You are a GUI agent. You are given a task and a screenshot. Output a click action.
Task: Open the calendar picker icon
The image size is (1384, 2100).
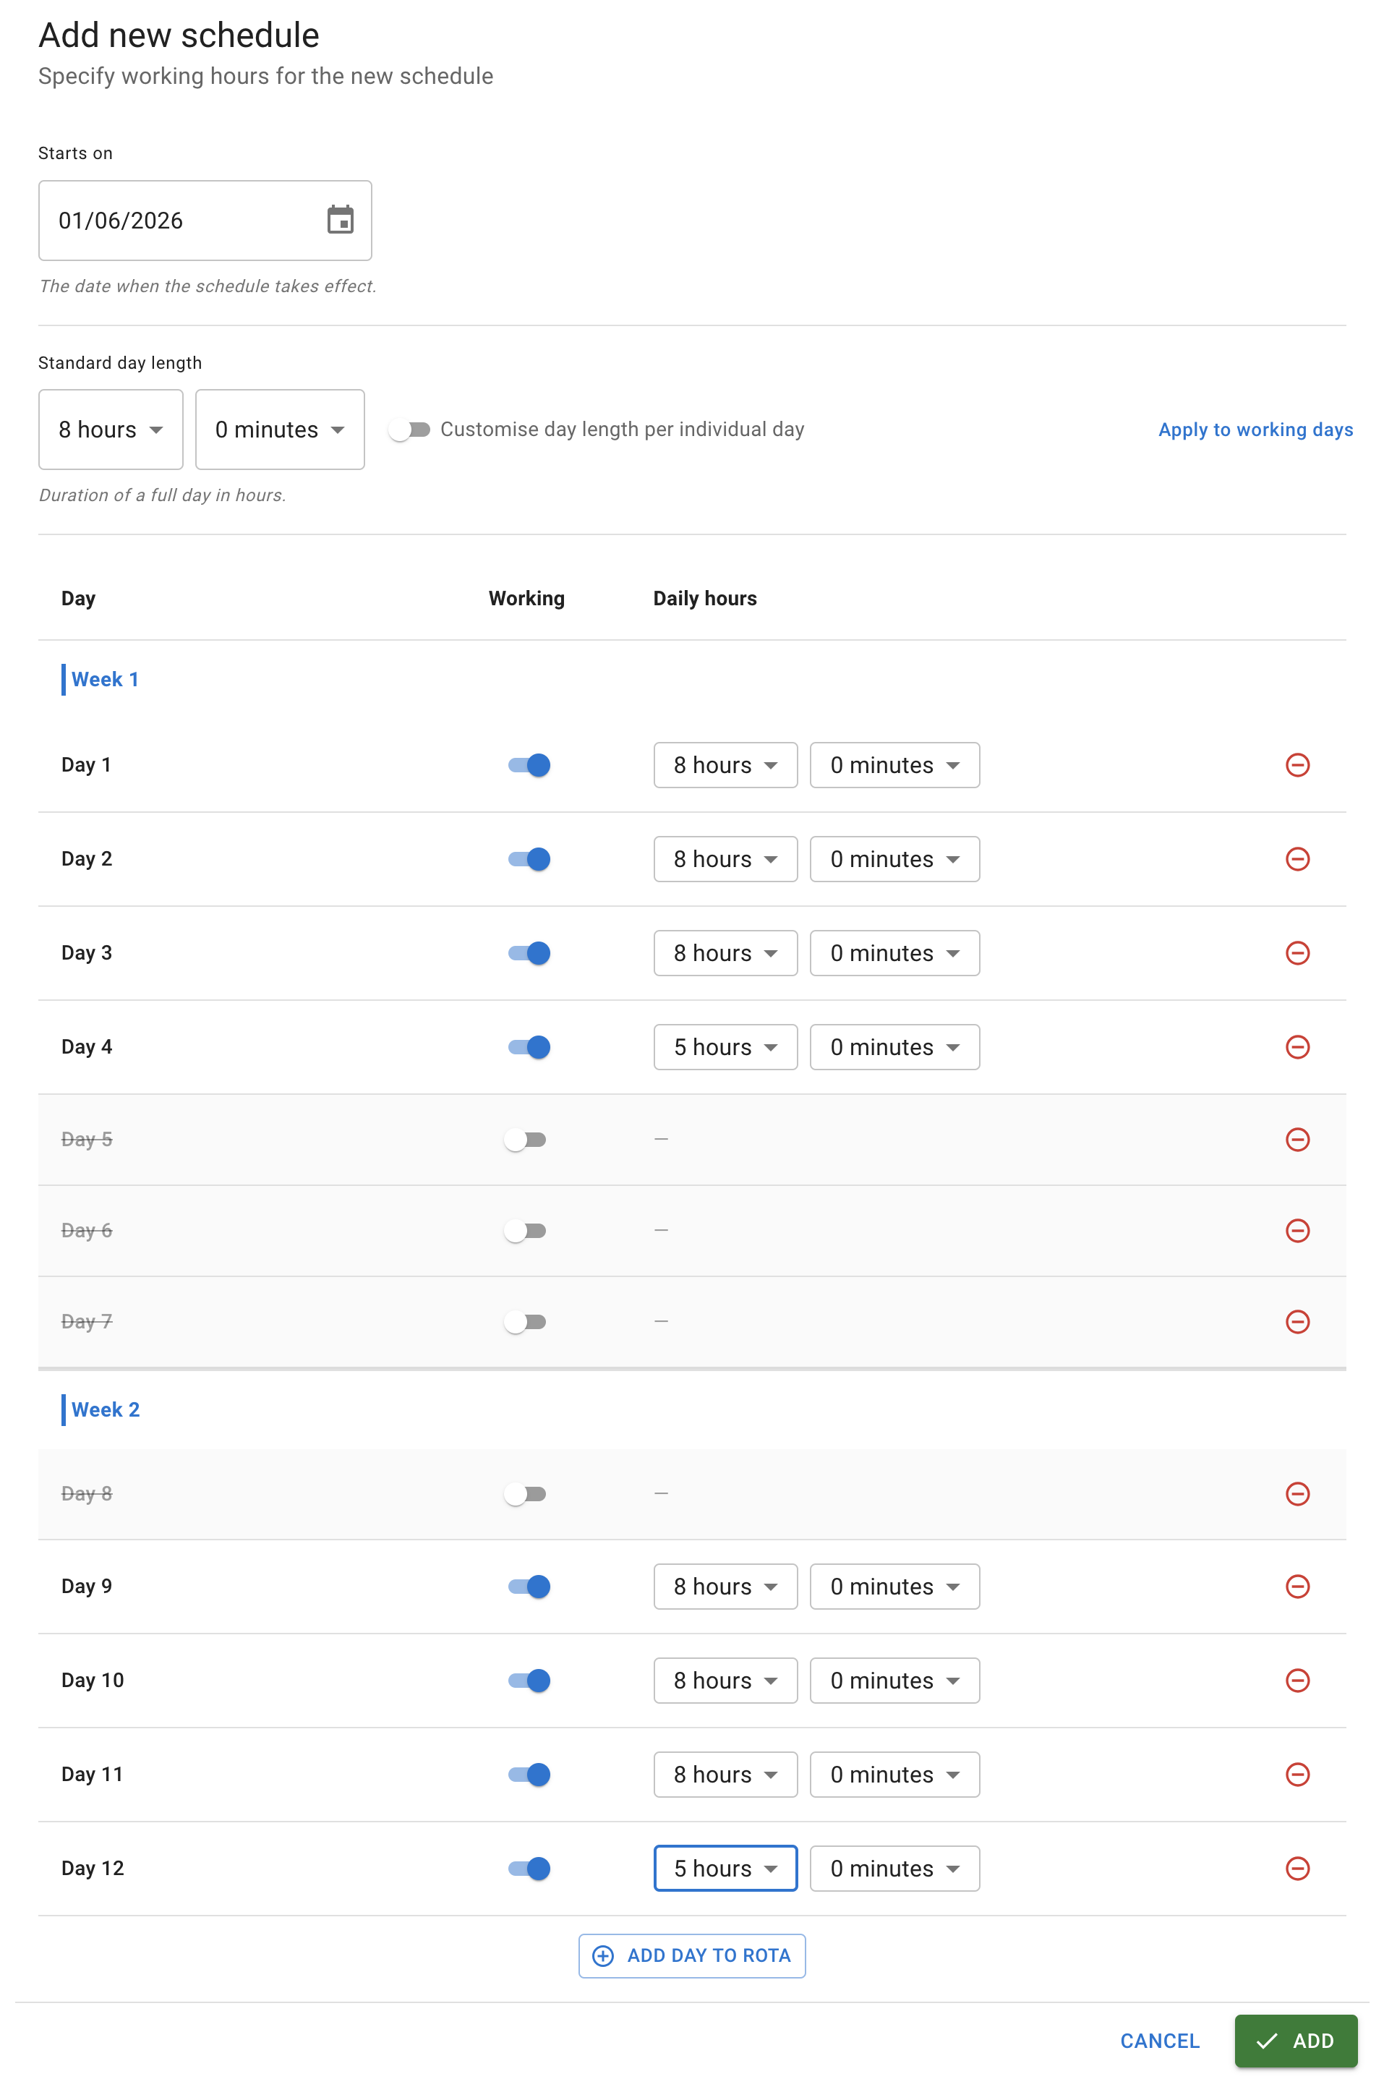[340, 220]
